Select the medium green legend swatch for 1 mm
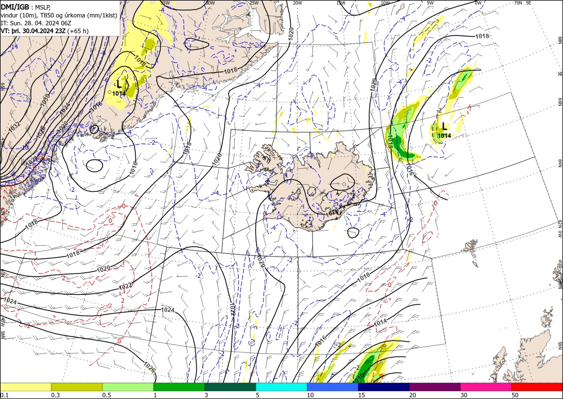The image size is (563, 399). tap(179, 387)
